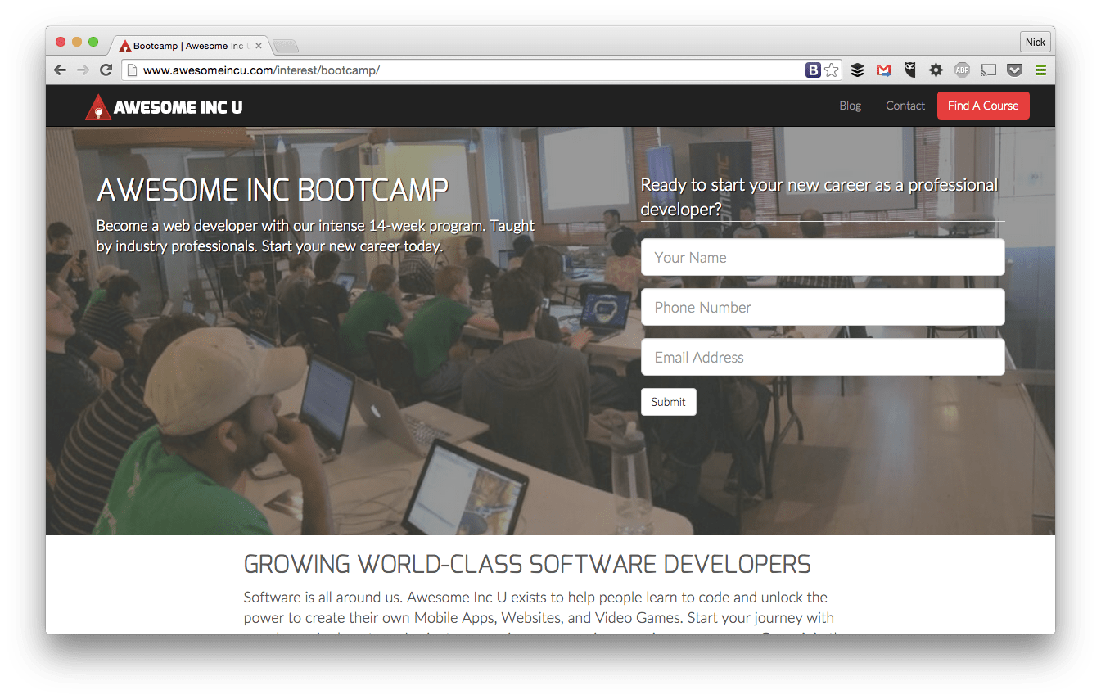Open the Gmail extension icon
Viewport: 1101px width, 699px height.
point(883,70)
